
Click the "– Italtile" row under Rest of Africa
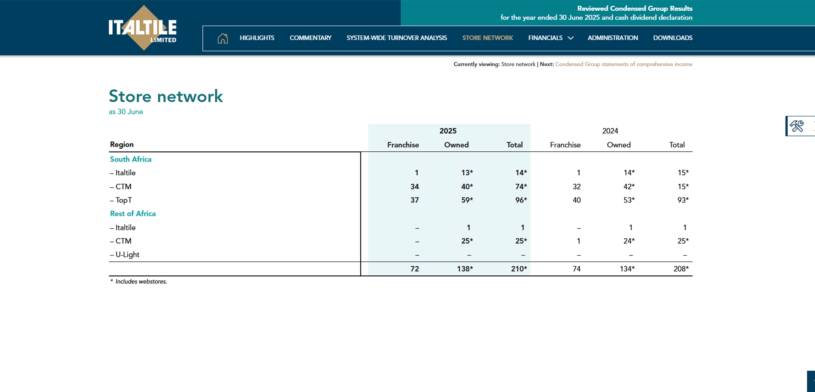pyautogui.click(x=123, y=227)
